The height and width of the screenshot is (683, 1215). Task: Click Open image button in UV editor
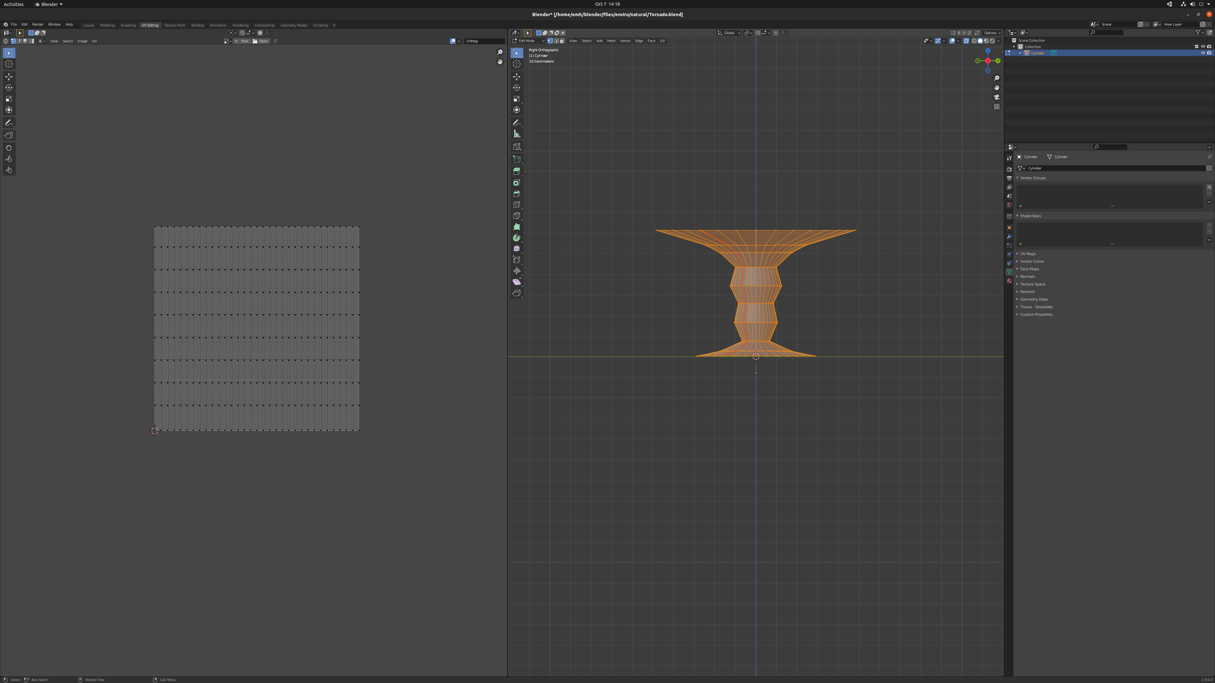261,41
